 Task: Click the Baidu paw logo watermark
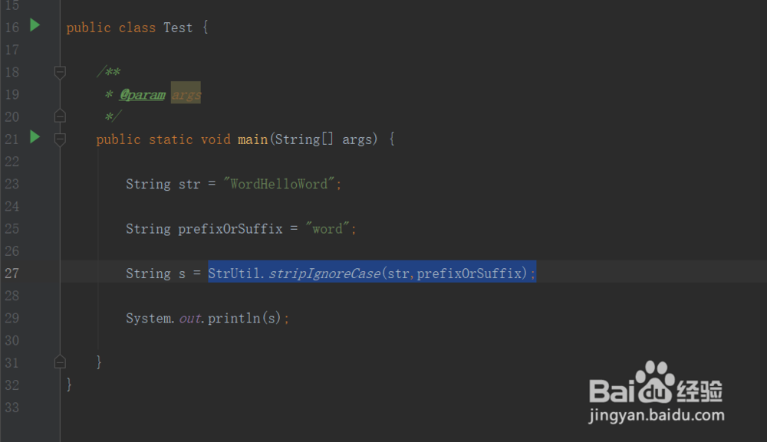pyautogui.click(x=654, y=380)
